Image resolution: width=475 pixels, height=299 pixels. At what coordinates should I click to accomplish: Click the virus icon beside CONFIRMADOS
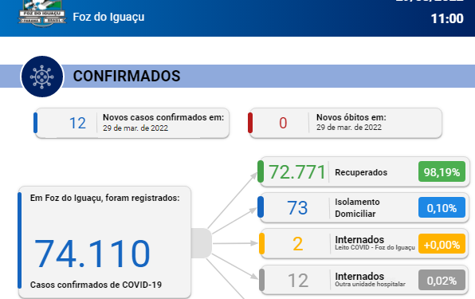click(42, 77)
